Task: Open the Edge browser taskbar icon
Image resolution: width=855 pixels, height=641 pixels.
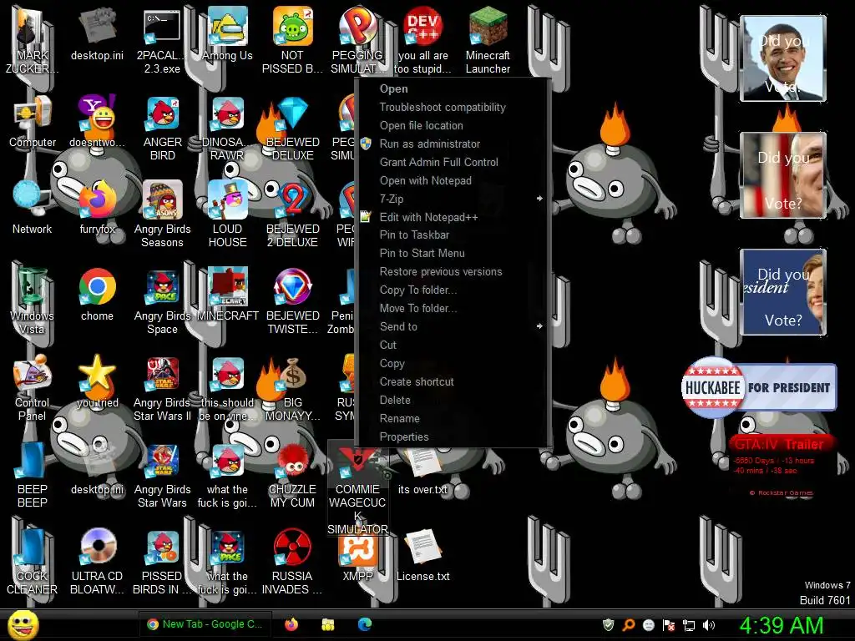Action: coord(364,624)
